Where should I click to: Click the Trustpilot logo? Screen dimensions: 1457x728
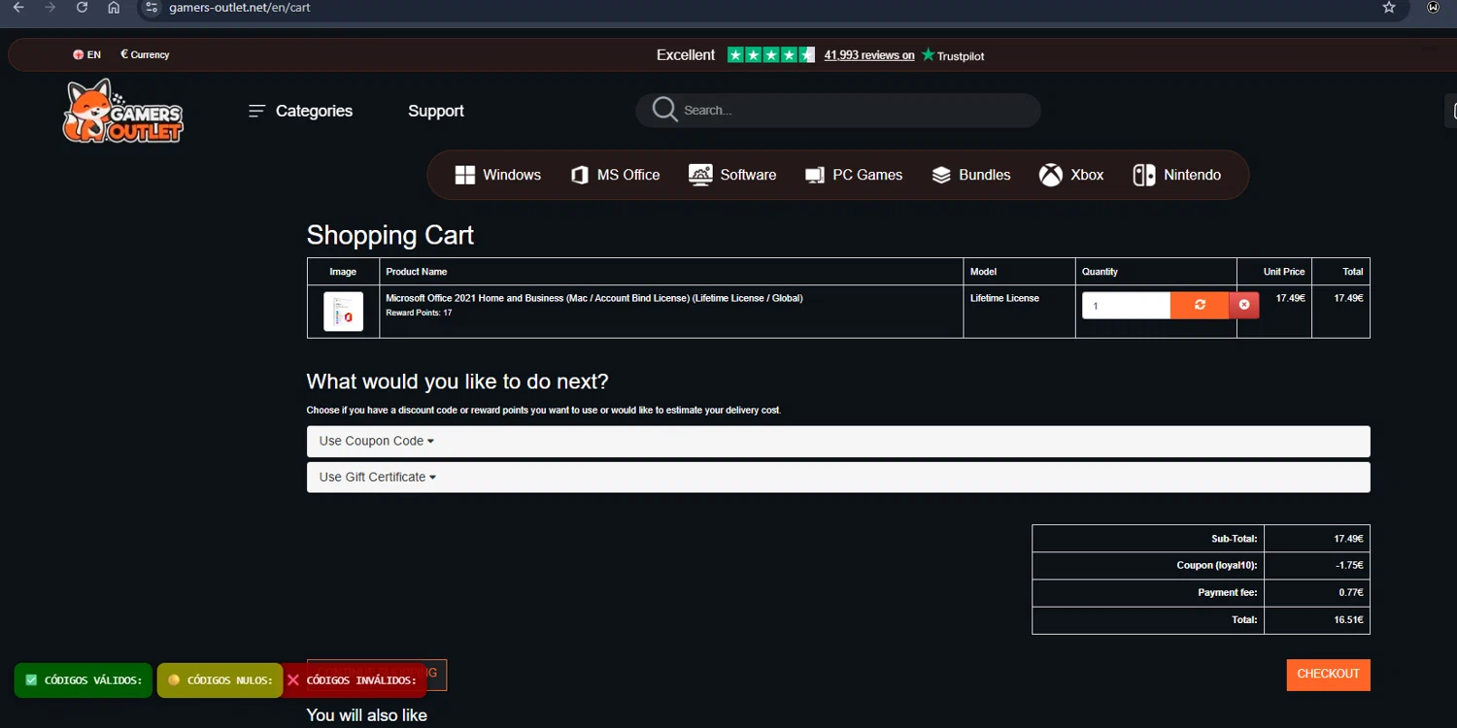coord(953,55)
